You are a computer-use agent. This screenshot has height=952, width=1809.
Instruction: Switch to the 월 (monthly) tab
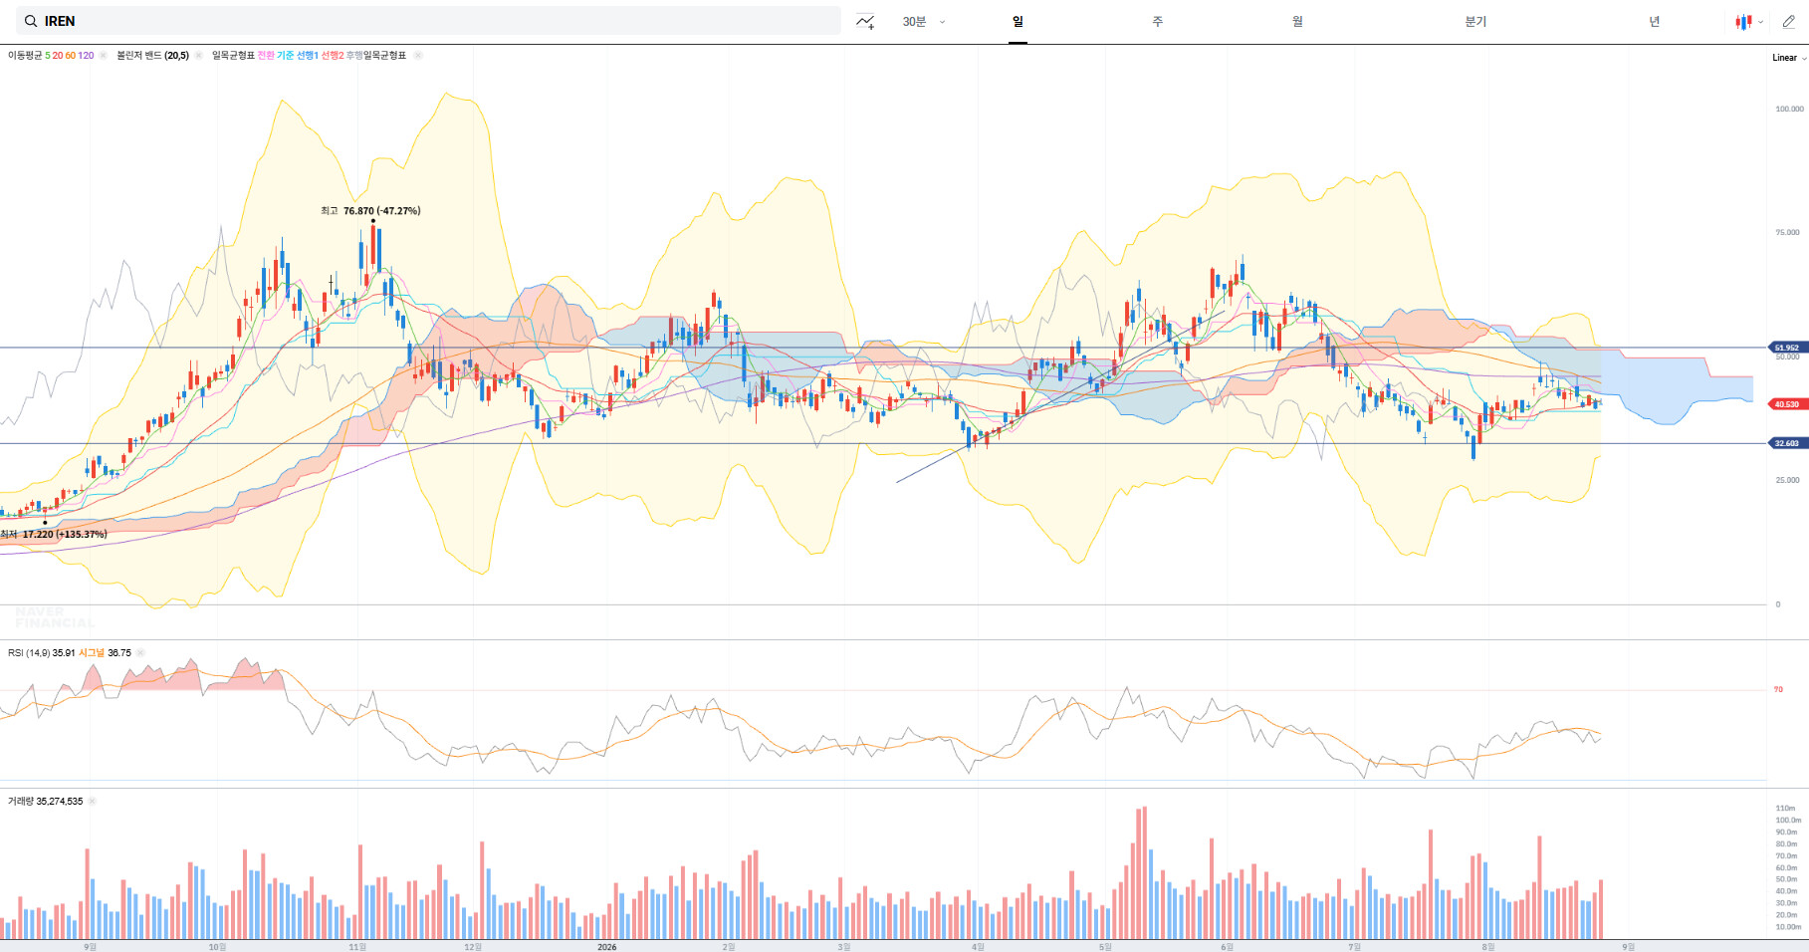pos(1297,21)
